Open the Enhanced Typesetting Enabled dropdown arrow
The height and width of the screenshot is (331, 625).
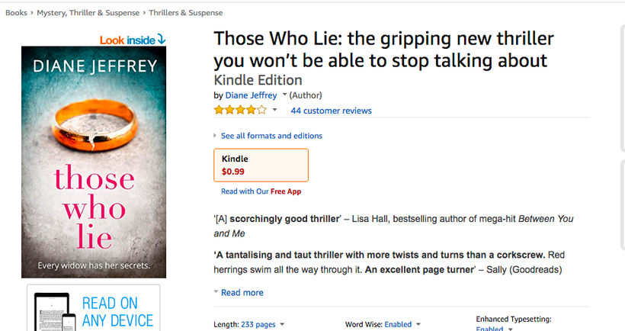(x=510, y=329)
